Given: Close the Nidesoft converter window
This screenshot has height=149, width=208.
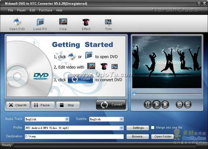Looking at the screenshot, I should pyautogui.click(x=204, y=3).
